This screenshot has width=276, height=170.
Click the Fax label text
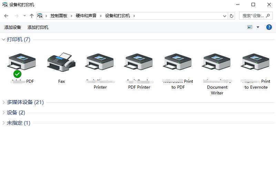click(61, 81)
